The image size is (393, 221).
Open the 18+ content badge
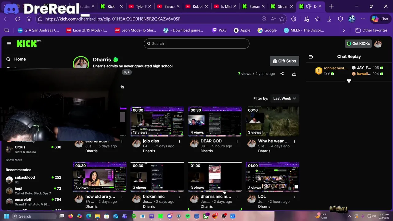pyautogui.click(x=126, y=72)
